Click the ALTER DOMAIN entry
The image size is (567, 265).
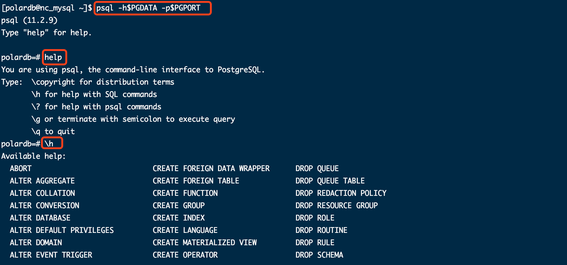click(36, 243)
